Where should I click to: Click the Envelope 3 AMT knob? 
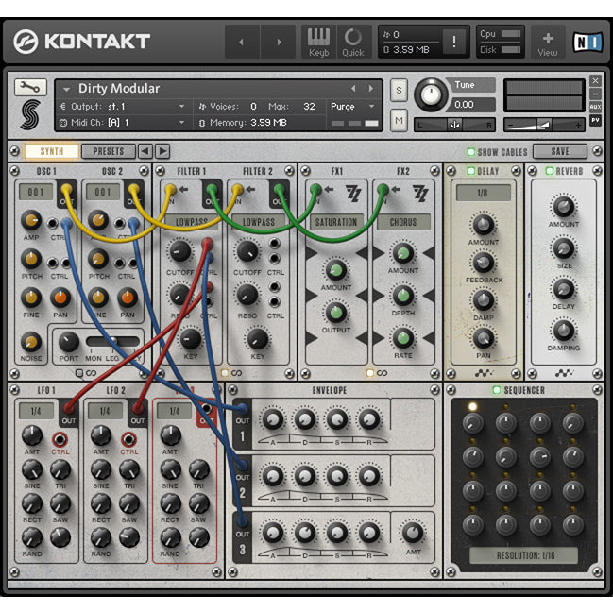coord(413,533)
